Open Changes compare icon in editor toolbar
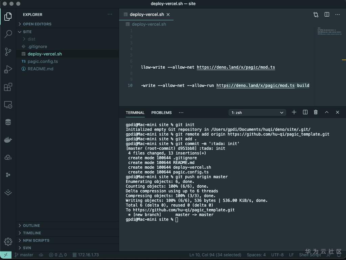Screen dimensions: 346x260 (x=316, y=15)
